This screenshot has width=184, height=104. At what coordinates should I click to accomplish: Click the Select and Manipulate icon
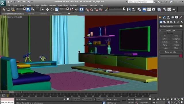tap(77, 9)
